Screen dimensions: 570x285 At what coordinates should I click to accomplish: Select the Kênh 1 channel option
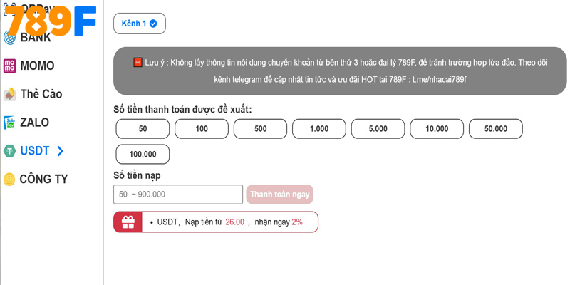pos(139,24)
